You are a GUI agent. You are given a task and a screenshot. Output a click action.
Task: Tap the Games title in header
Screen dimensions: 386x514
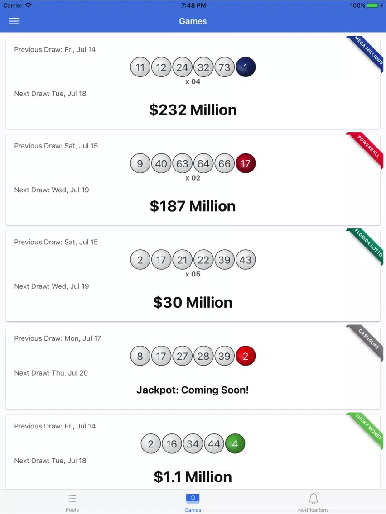(x=193, y=21)
